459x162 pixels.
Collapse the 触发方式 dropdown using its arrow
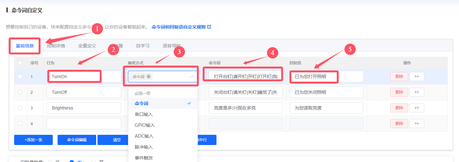[192, 77]
